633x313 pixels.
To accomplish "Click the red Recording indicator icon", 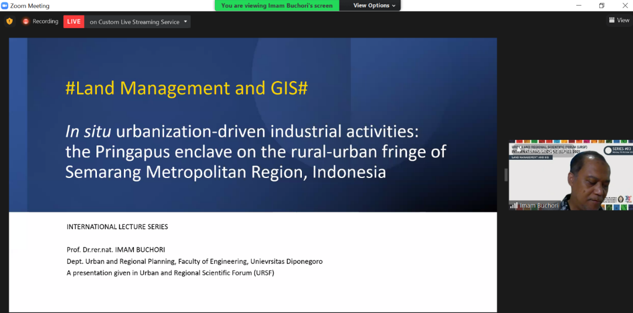I will (x=25, y=21).
